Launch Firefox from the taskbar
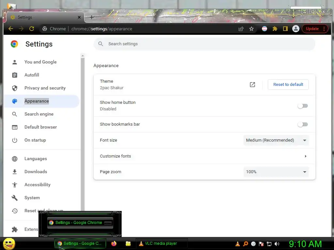This screenshot has height=250, width=334. 114,243
